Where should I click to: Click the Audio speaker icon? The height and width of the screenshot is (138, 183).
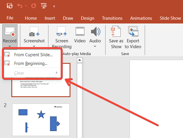(95, 32)
